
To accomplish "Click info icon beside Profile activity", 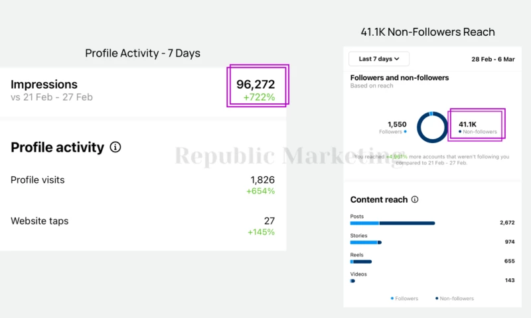I will [115, 147].
